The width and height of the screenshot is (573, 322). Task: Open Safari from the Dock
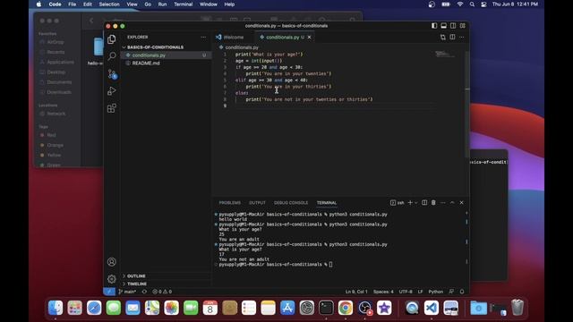click(94, 308)
